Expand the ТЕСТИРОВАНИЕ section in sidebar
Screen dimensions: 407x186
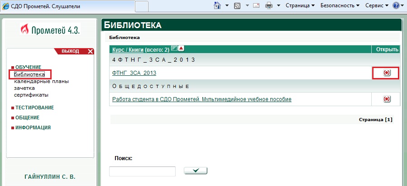[34, 108]
